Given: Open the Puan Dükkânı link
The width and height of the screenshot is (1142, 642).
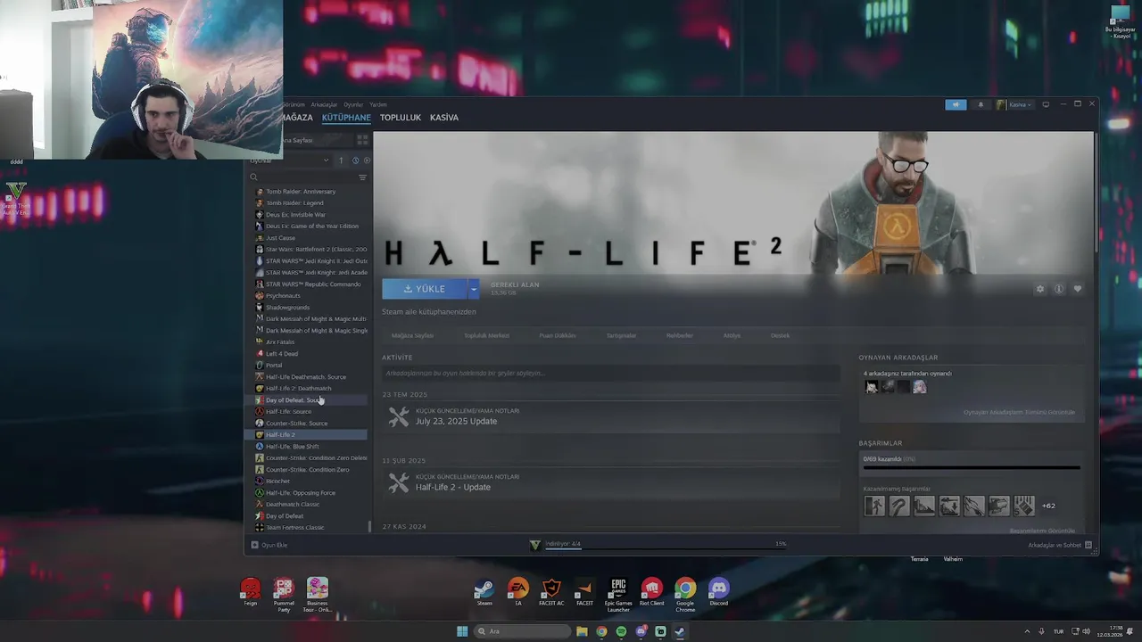Looking at the screenshot, I should [558, 336].
